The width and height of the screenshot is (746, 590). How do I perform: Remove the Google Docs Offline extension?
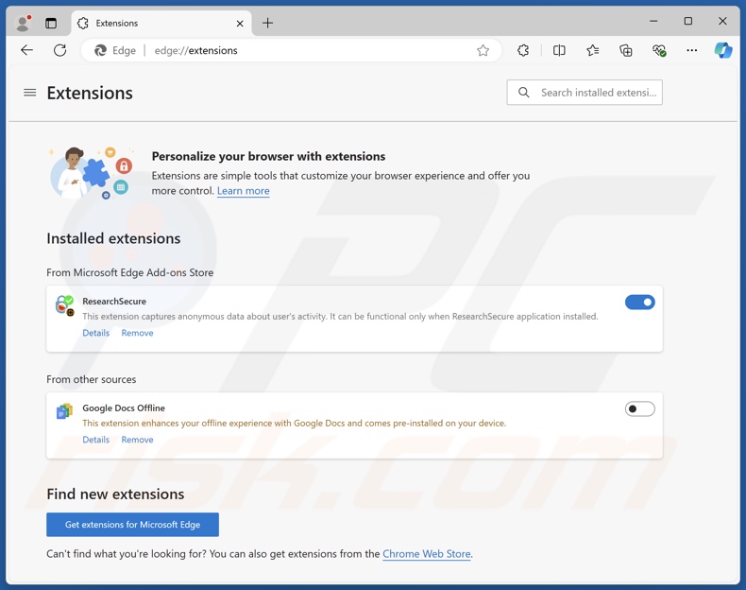(x=137, y=440)
